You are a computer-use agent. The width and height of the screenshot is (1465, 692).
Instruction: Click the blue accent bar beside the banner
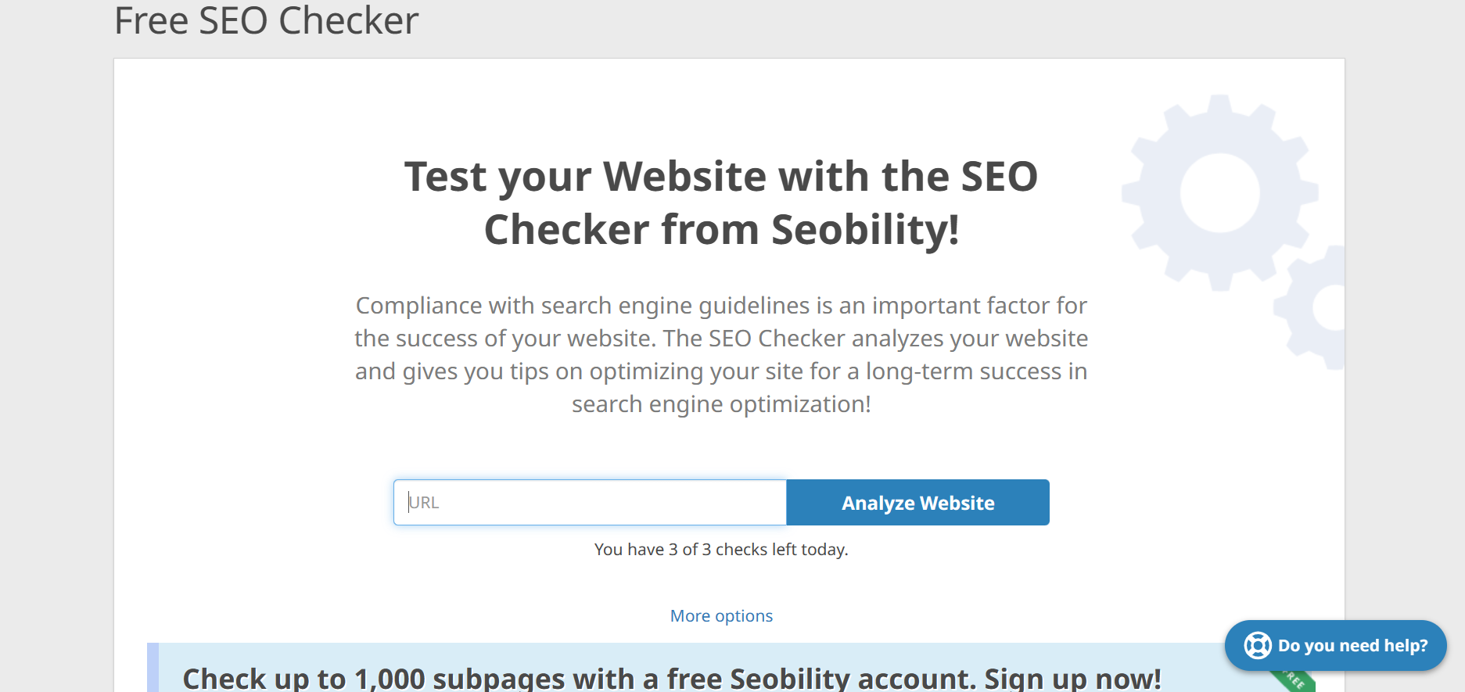pos(153,667)
